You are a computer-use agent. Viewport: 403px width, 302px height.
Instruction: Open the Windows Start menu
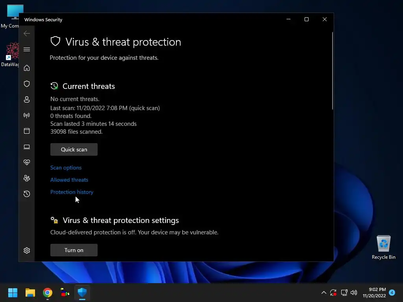(x=13, y=293)
